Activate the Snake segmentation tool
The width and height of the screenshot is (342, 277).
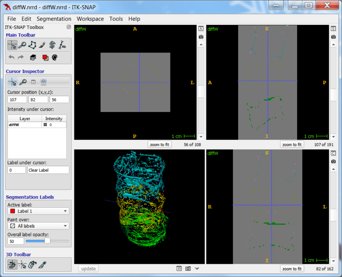(52, 45)
